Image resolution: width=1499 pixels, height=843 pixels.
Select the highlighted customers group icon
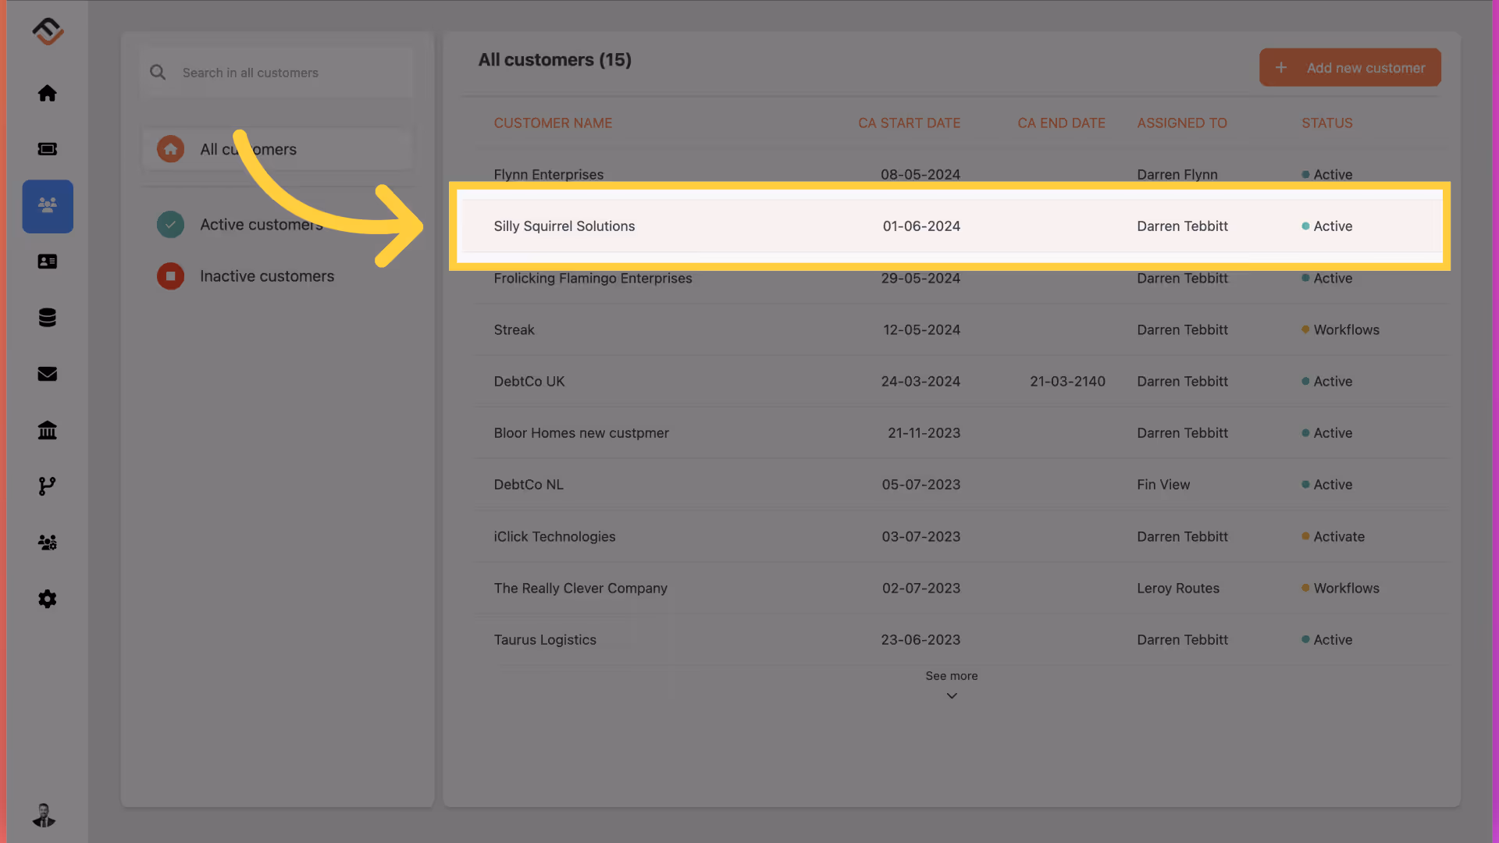tap(48, 206)
